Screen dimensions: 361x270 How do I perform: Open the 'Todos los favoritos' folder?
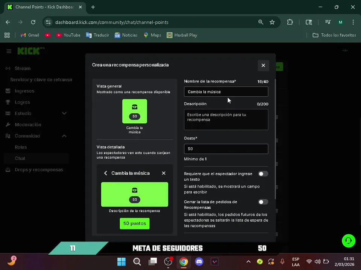point(334,35)
